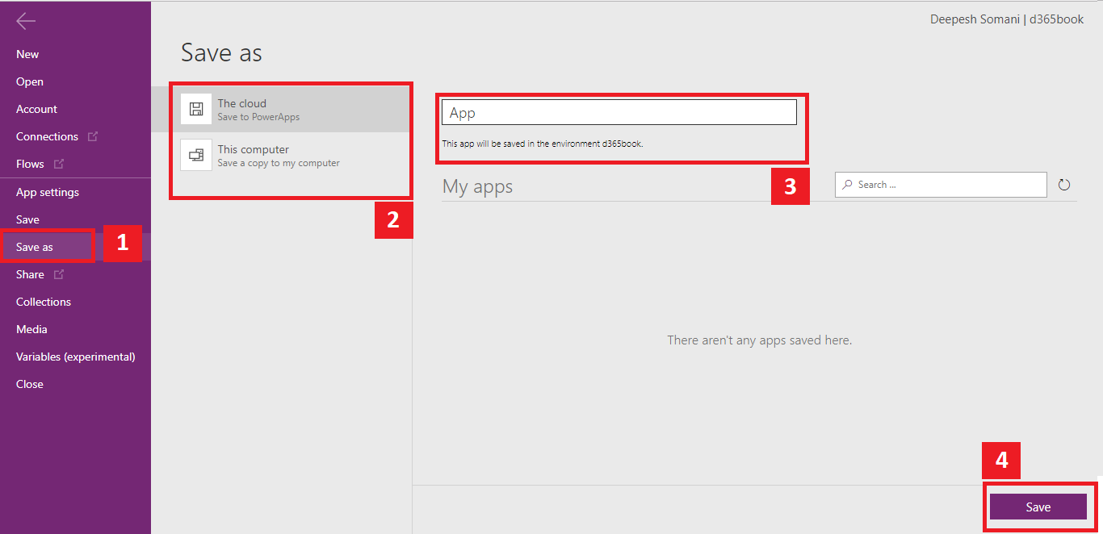Screen dimensions: 1103x534
Task: Click the environment d365book notice text
Action: click(x=543, y=144)
